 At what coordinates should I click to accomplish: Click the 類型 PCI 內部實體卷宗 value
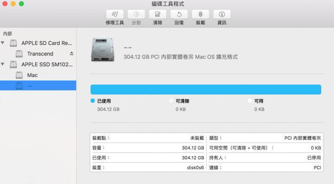(302, 138)
